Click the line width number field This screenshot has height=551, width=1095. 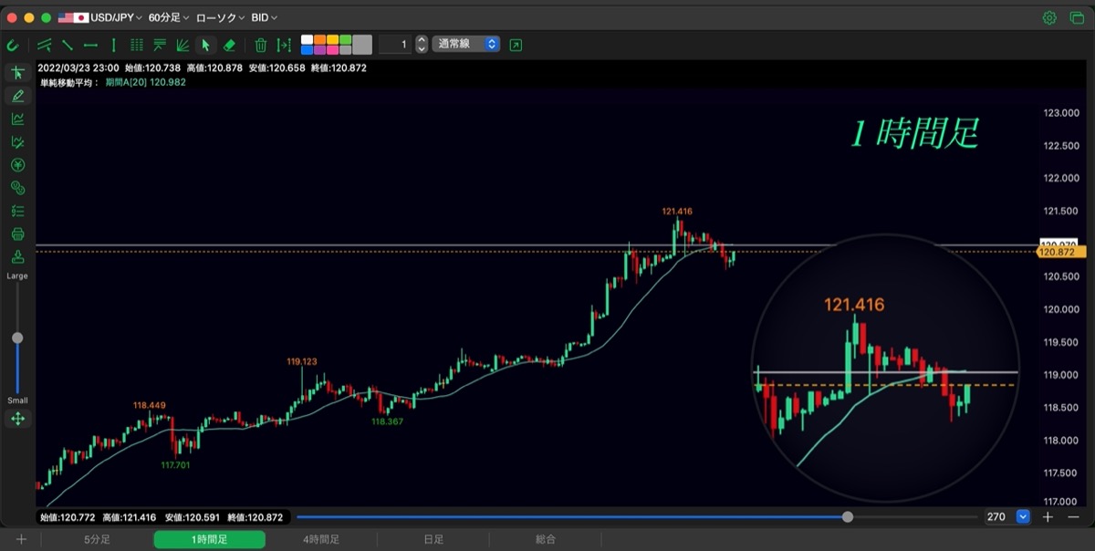pos(395,44)
